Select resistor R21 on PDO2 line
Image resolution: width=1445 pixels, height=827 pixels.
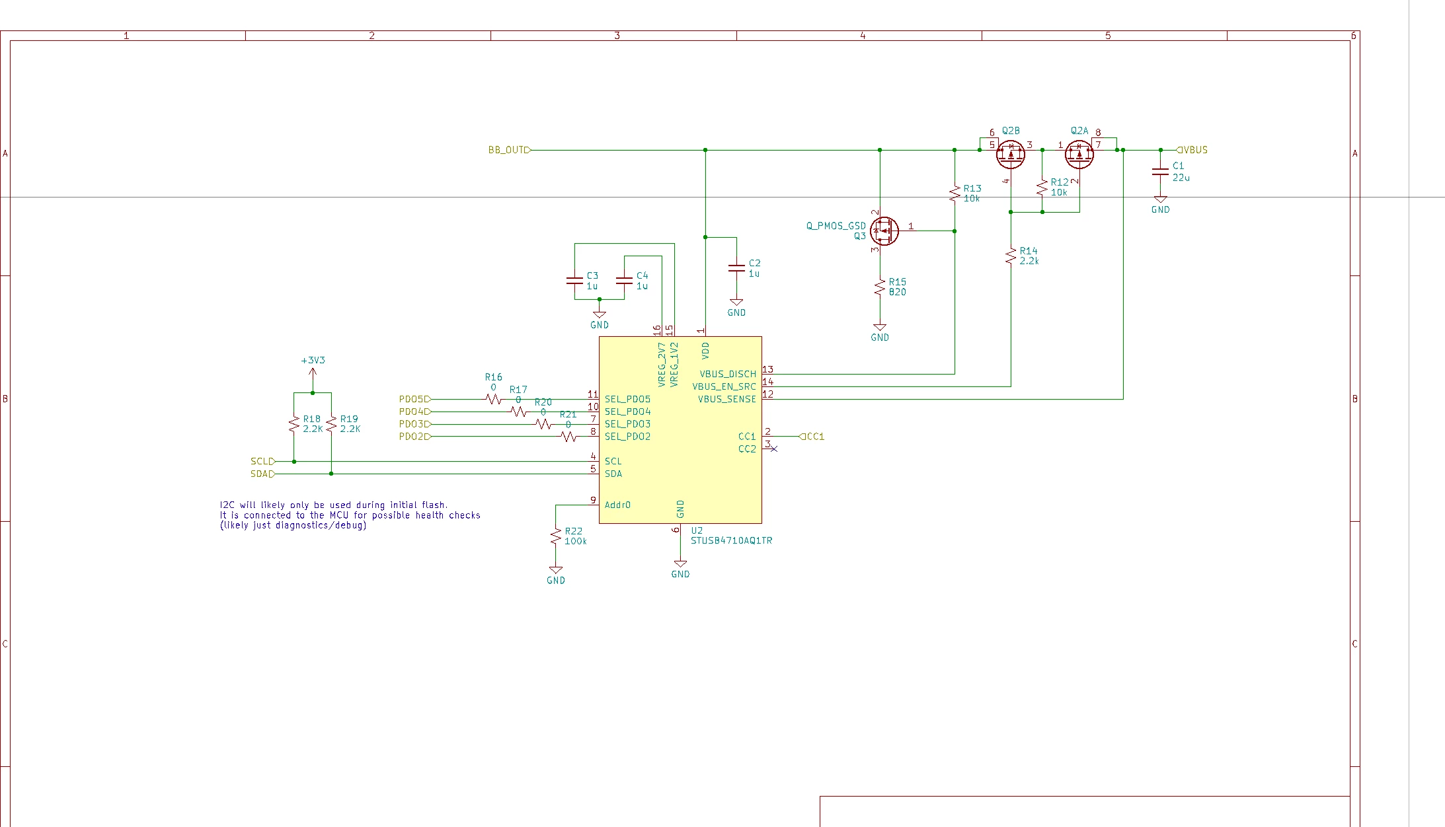coord(568,437)
